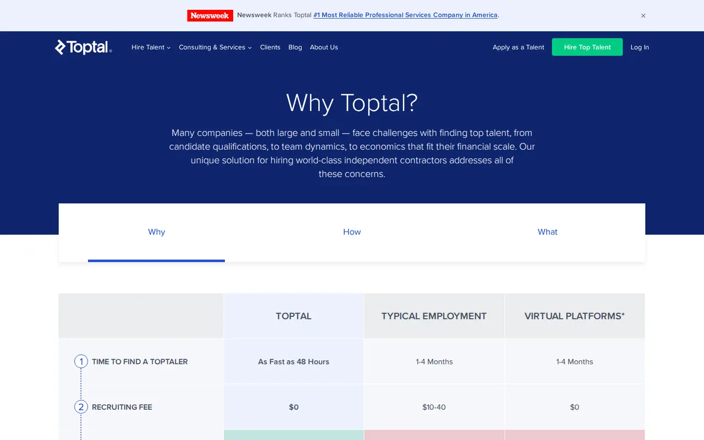
Task: Dismiss the Newsweek announcement banner
Action: click(643, 15)
